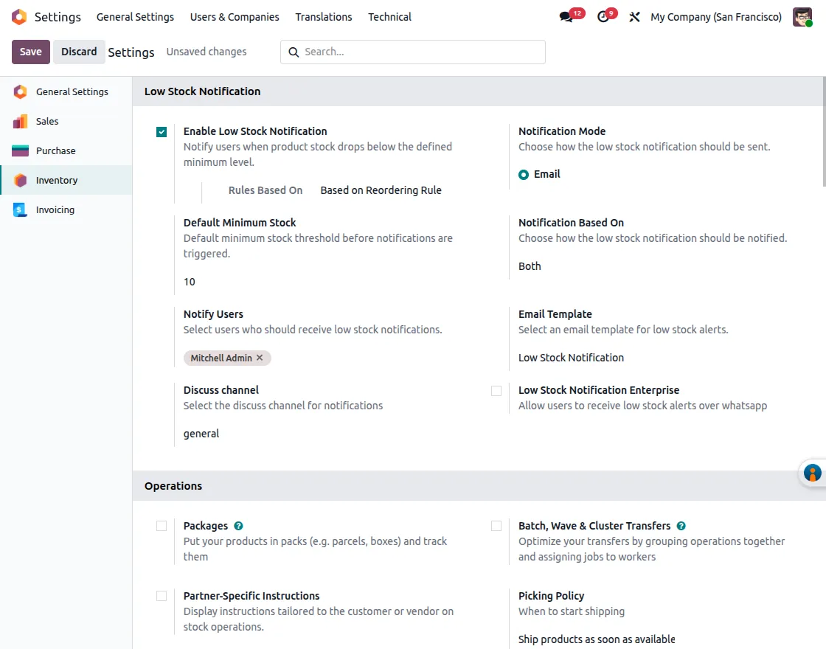Click the Odoo Settings app logo
This screenshot has width=826, height=649.
coord(19,17)
